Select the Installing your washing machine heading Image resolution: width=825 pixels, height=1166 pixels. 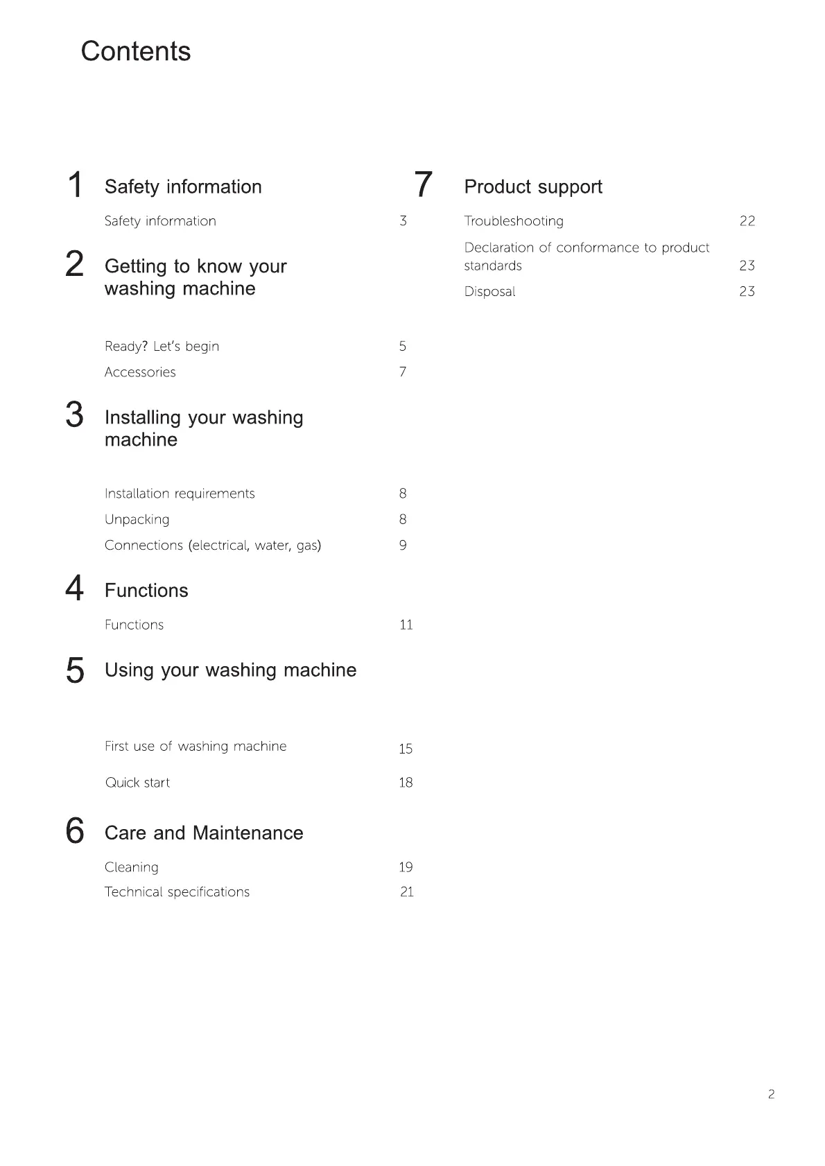pyautogui.click(x=204, y=428)
